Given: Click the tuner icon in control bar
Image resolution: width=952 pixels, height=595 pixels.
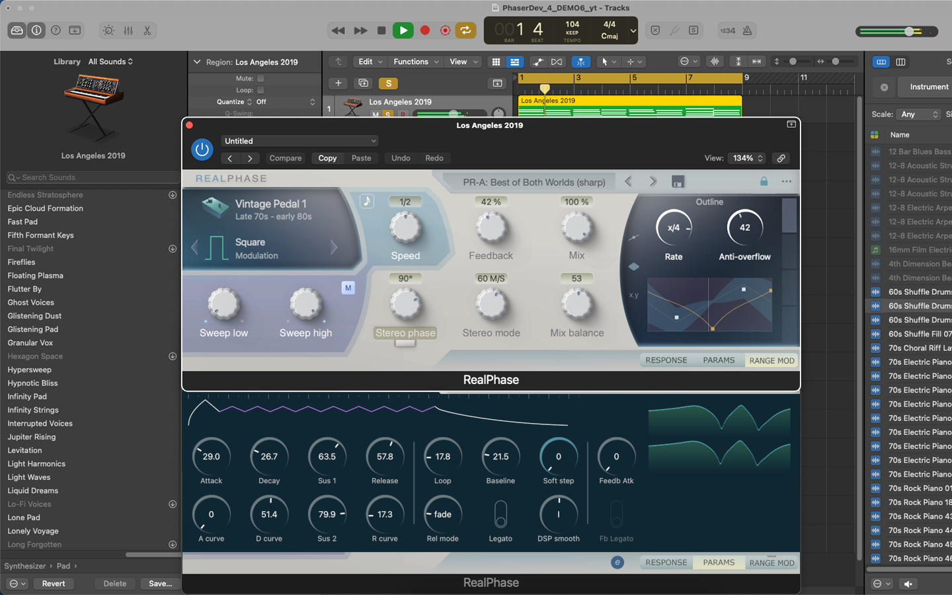Looking at the screenshot, I should (674, 30).
